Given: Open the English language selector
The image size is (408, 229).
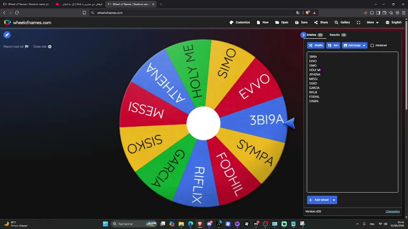Looking at the screenshot, I should [394, 23].
